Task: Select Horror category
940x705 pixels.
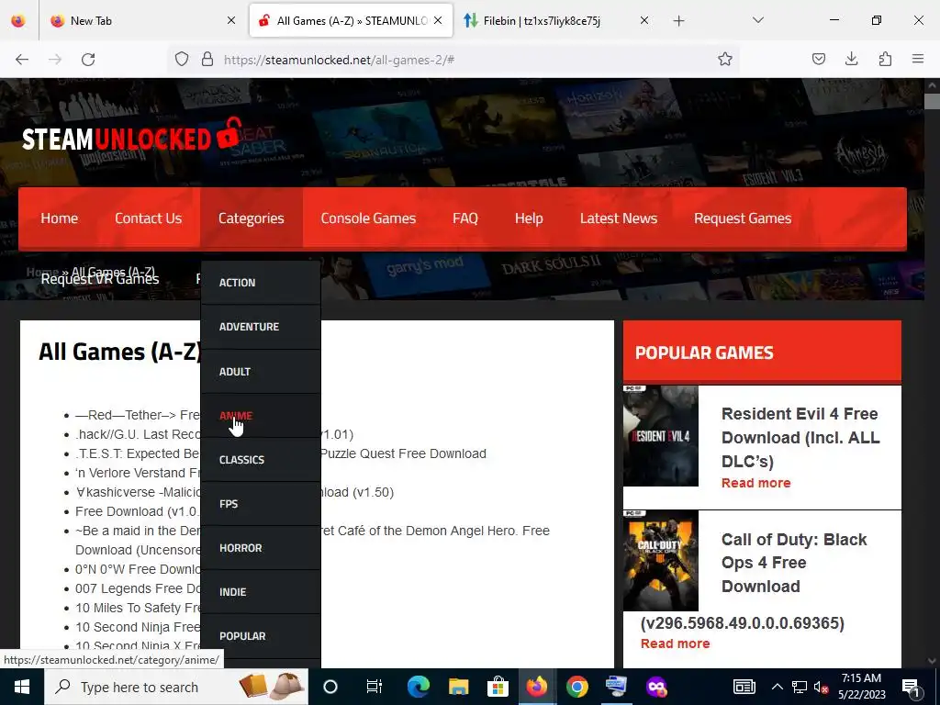Action: (x=261, y=548)
